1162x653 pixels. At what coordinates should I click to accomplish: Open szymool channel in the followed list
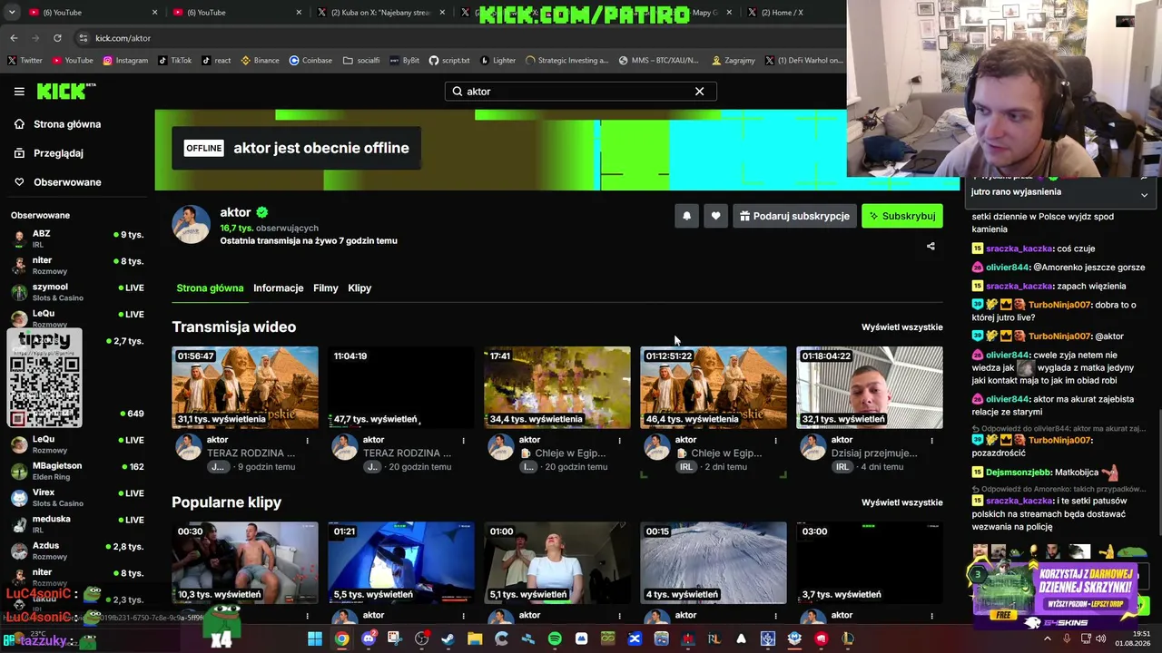click(x=77, y=292)
